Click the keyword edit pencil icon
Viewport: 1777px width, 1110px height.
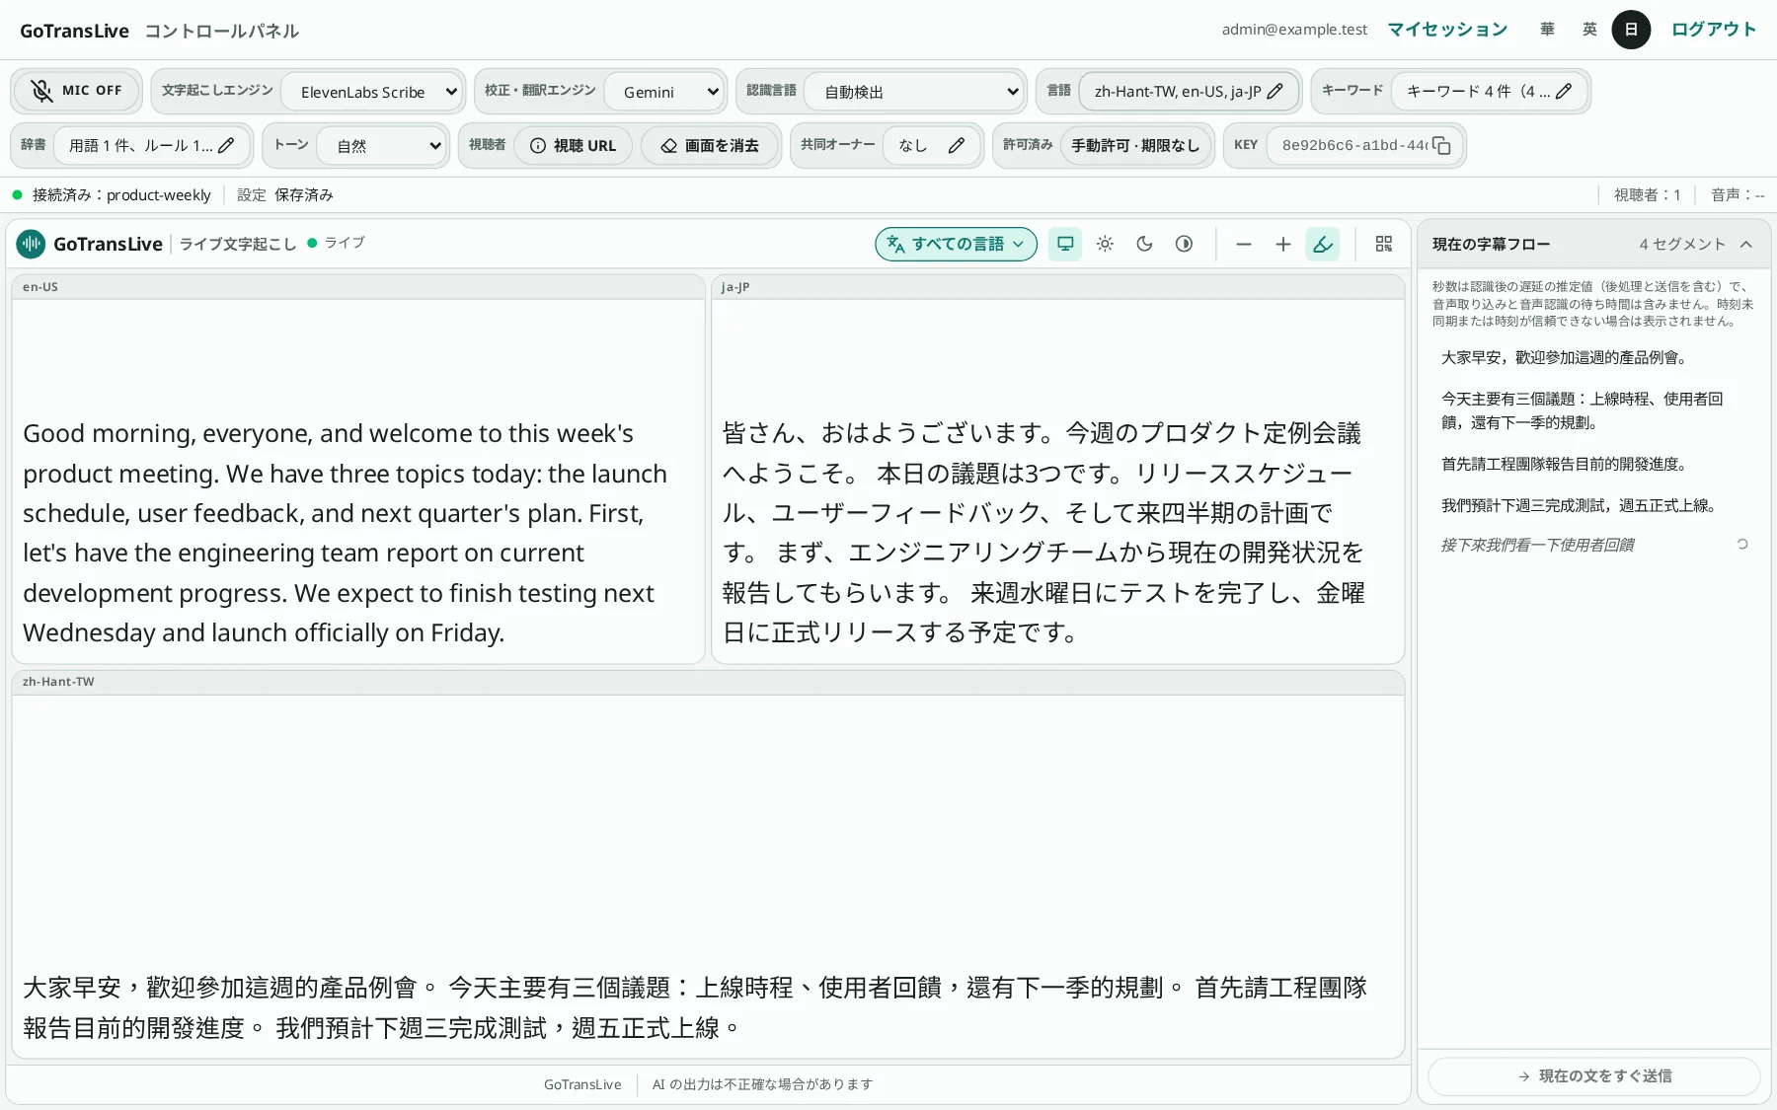point(1563,91)
